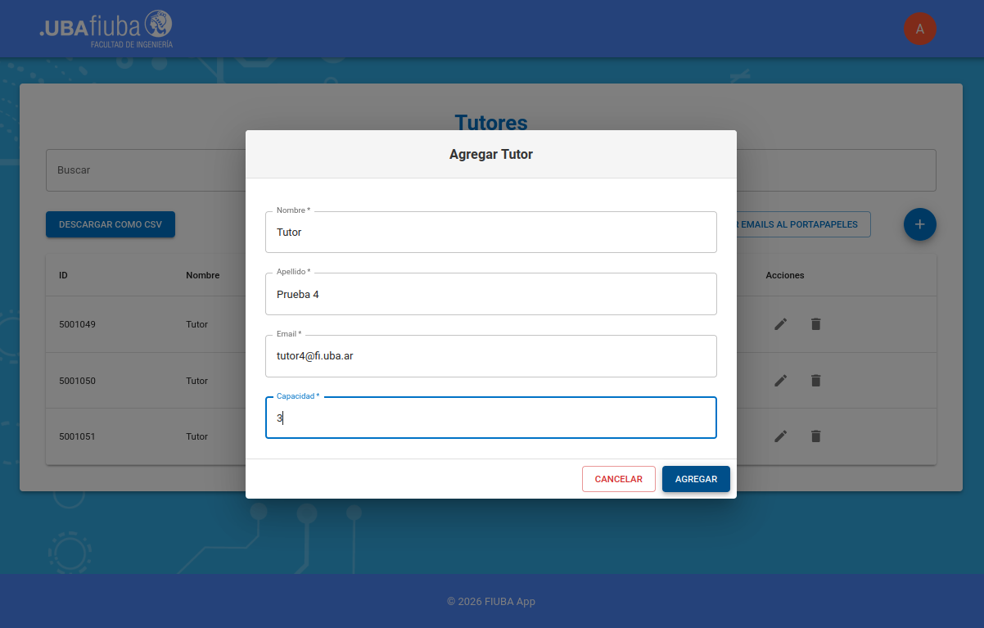Delete tutor 5001050 using trash icon
This screenshot has width=984, height=628.
[x=815, y=381]
